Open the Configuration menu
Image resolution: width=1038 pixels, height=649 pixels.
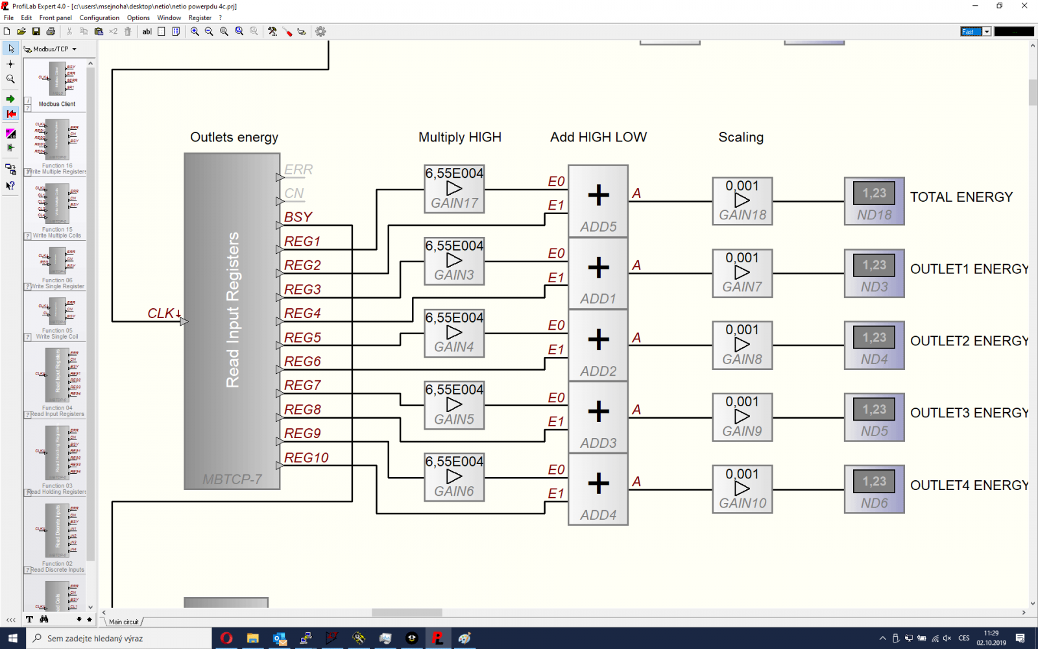coord(99,18)
